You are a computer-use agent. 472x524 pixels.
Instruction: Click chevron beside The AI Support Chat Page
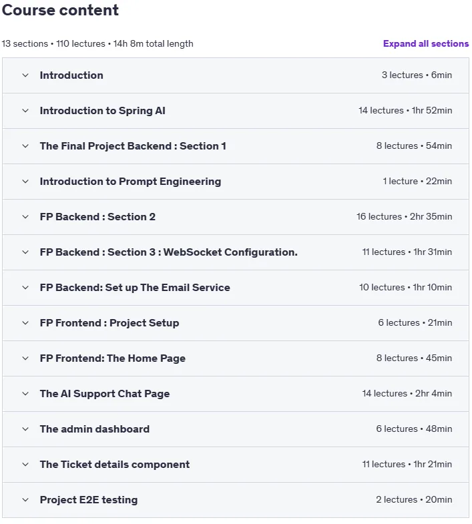coord(25,394)
